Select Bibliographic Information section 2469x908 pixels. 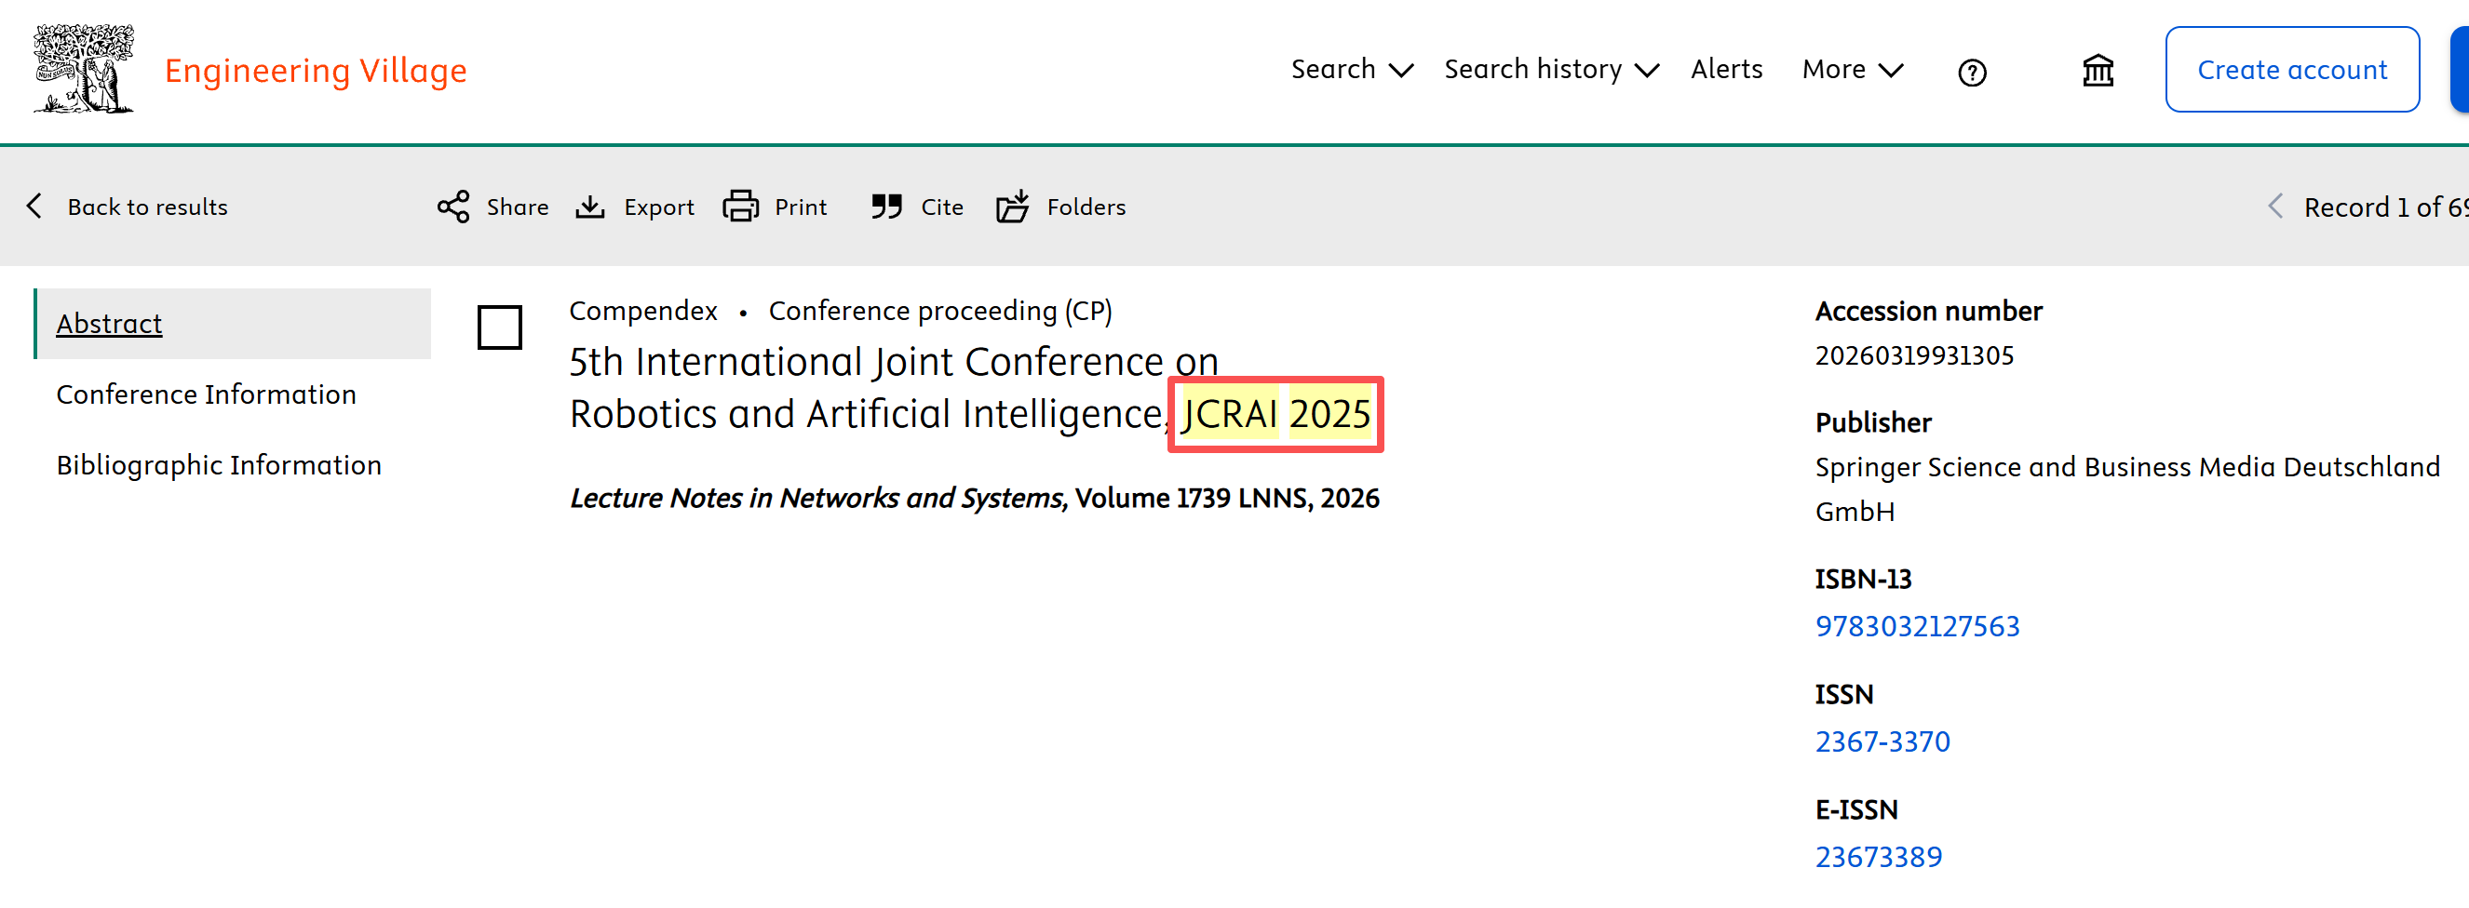219,465
